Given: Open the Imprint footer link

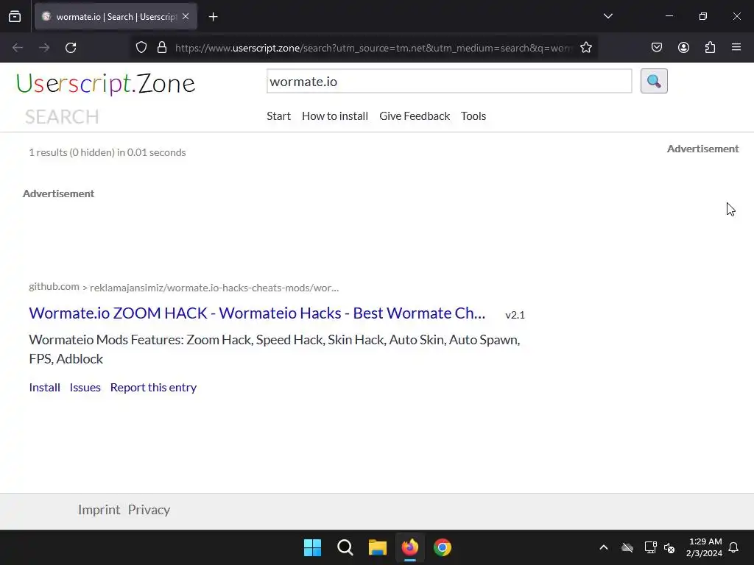Looking at the screenshot, I should coord(99,510).
